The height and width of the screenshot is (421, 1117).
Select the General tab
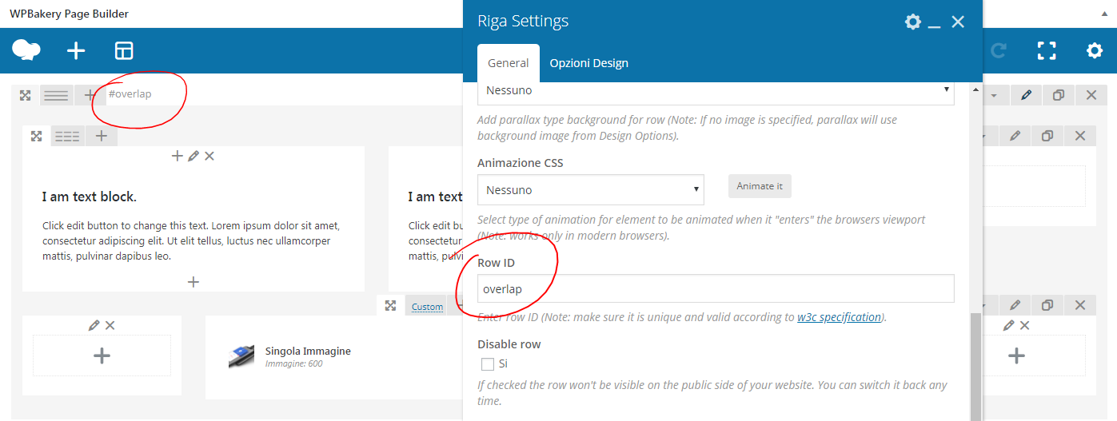[509, 63]
